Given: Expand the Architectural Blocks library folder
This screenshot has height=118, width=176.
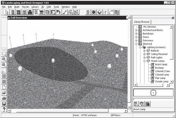Looking at the screenshot, I should click(x=136, y=30).
